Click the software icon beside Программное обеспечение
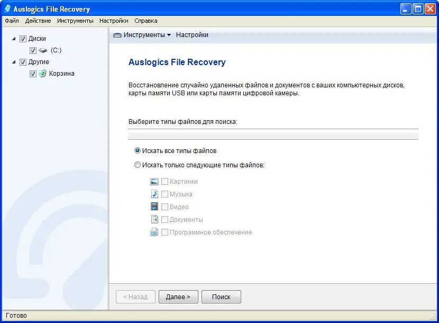The width and height of the screenshot is (439, 323). click(x=154, y=232)
